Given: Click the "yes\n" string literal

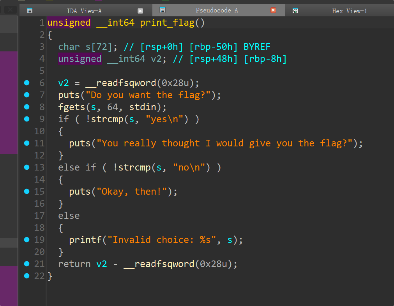Looking at the screenshot, I should [x=164, y=119].
